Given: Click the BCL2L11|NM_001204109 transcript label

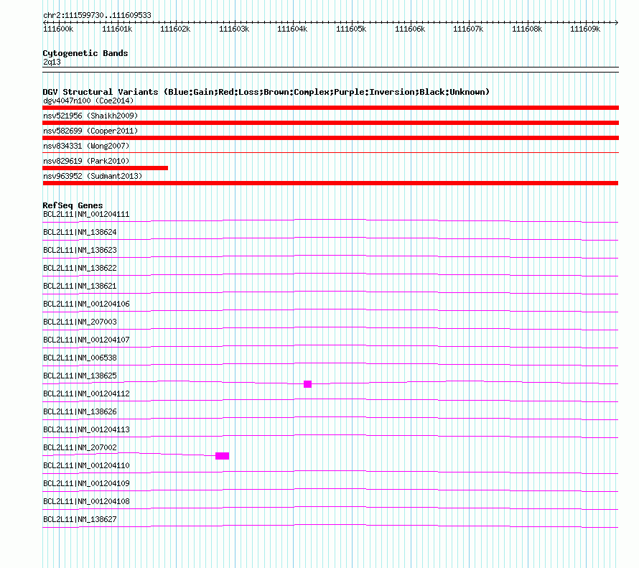Looking at the screenshot, I should point(86,483).
